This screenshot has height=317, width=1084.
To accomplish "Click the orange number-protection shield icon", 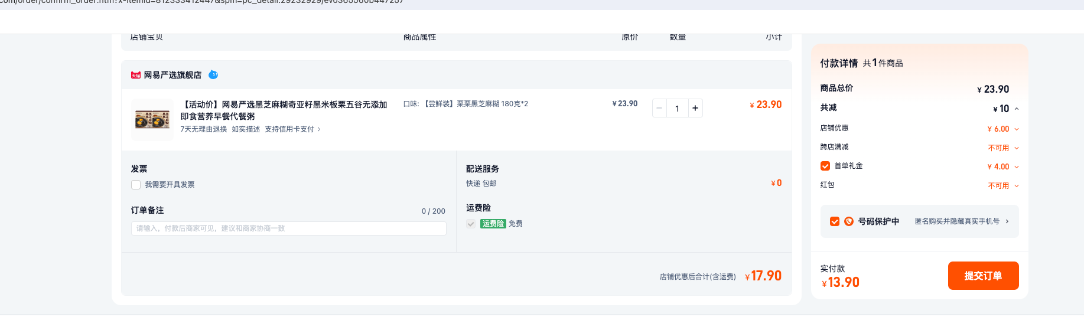I will [849, 221].
